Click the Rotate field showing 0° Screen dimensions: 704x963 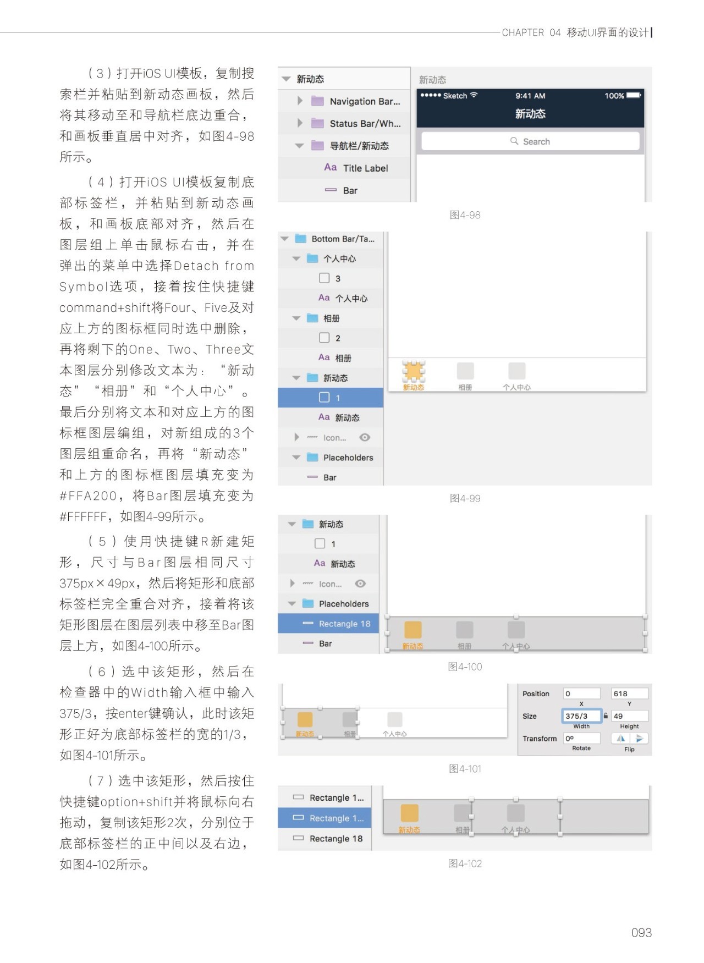pos(581,738)
